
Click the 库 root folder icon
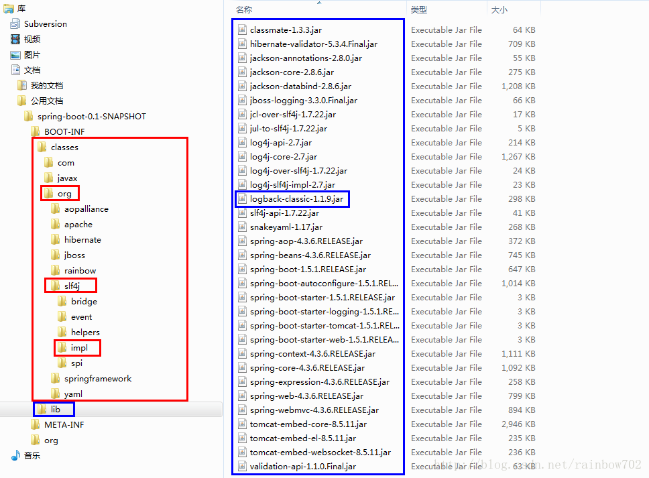(9, 8)
